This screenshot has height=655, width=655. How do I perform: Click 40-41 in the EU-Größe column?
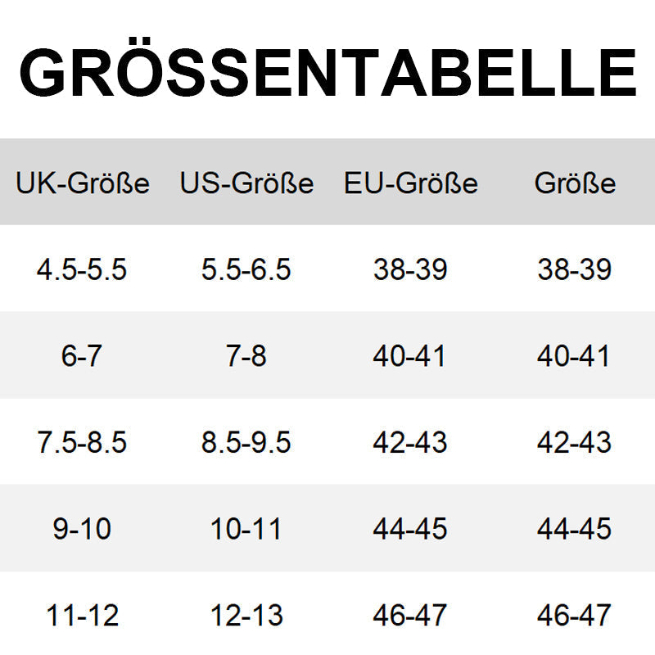(410, 356)
